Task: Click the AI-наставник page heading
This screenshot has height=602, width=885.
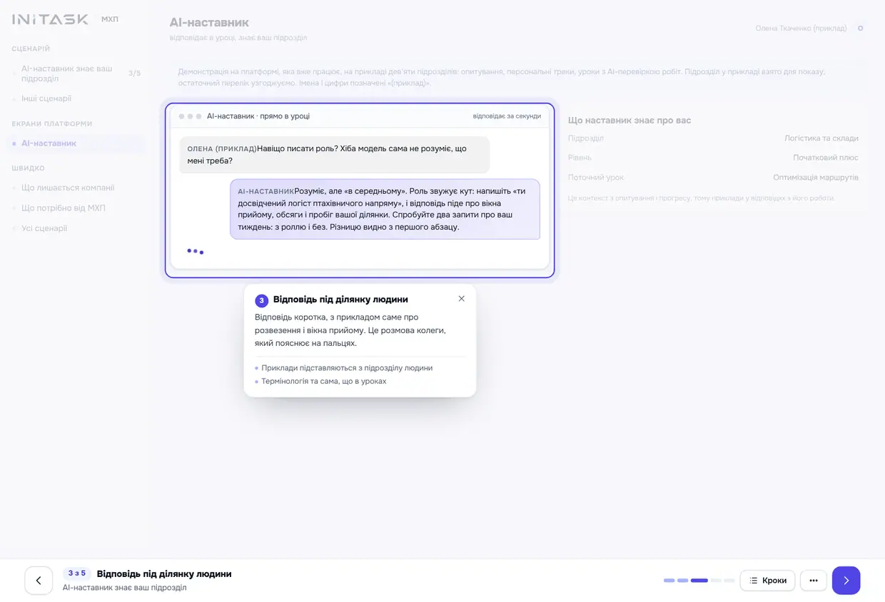Action: click(x=209, y=23)
